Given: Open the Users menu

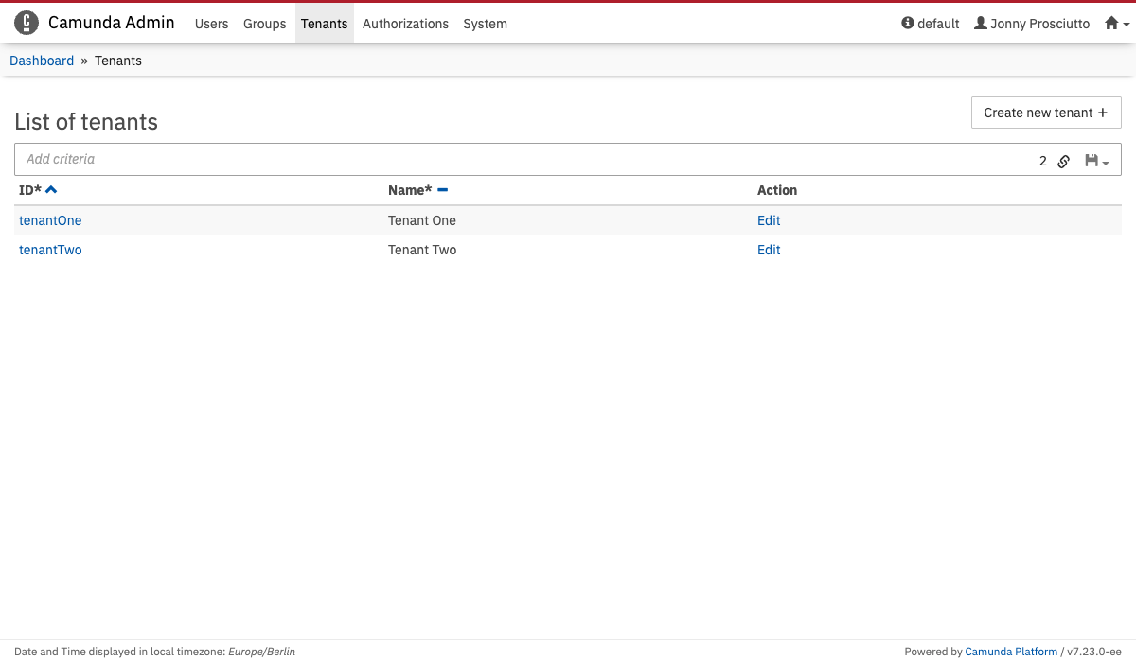Looking at the screenshot, I should [211, 24].
